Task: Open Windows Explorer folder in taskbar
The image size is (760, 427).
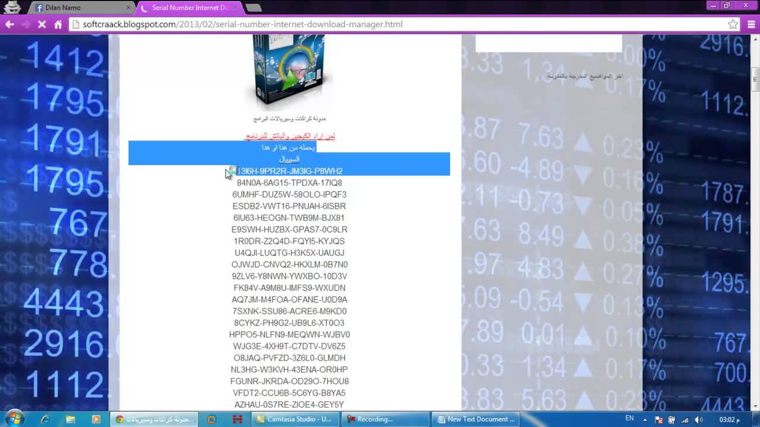Action: 71,419
